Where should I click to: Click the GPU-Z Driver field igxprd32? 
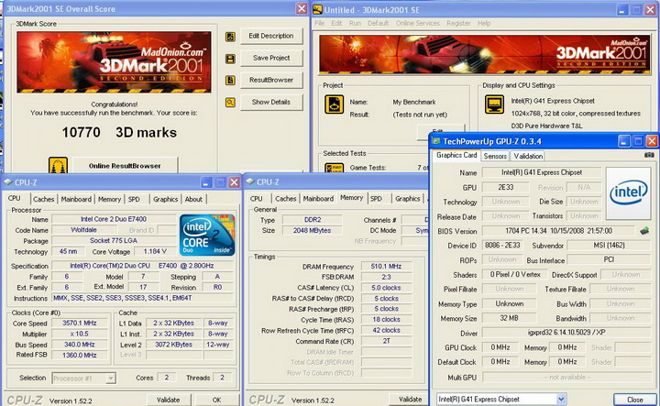click(x=566, y=333)
